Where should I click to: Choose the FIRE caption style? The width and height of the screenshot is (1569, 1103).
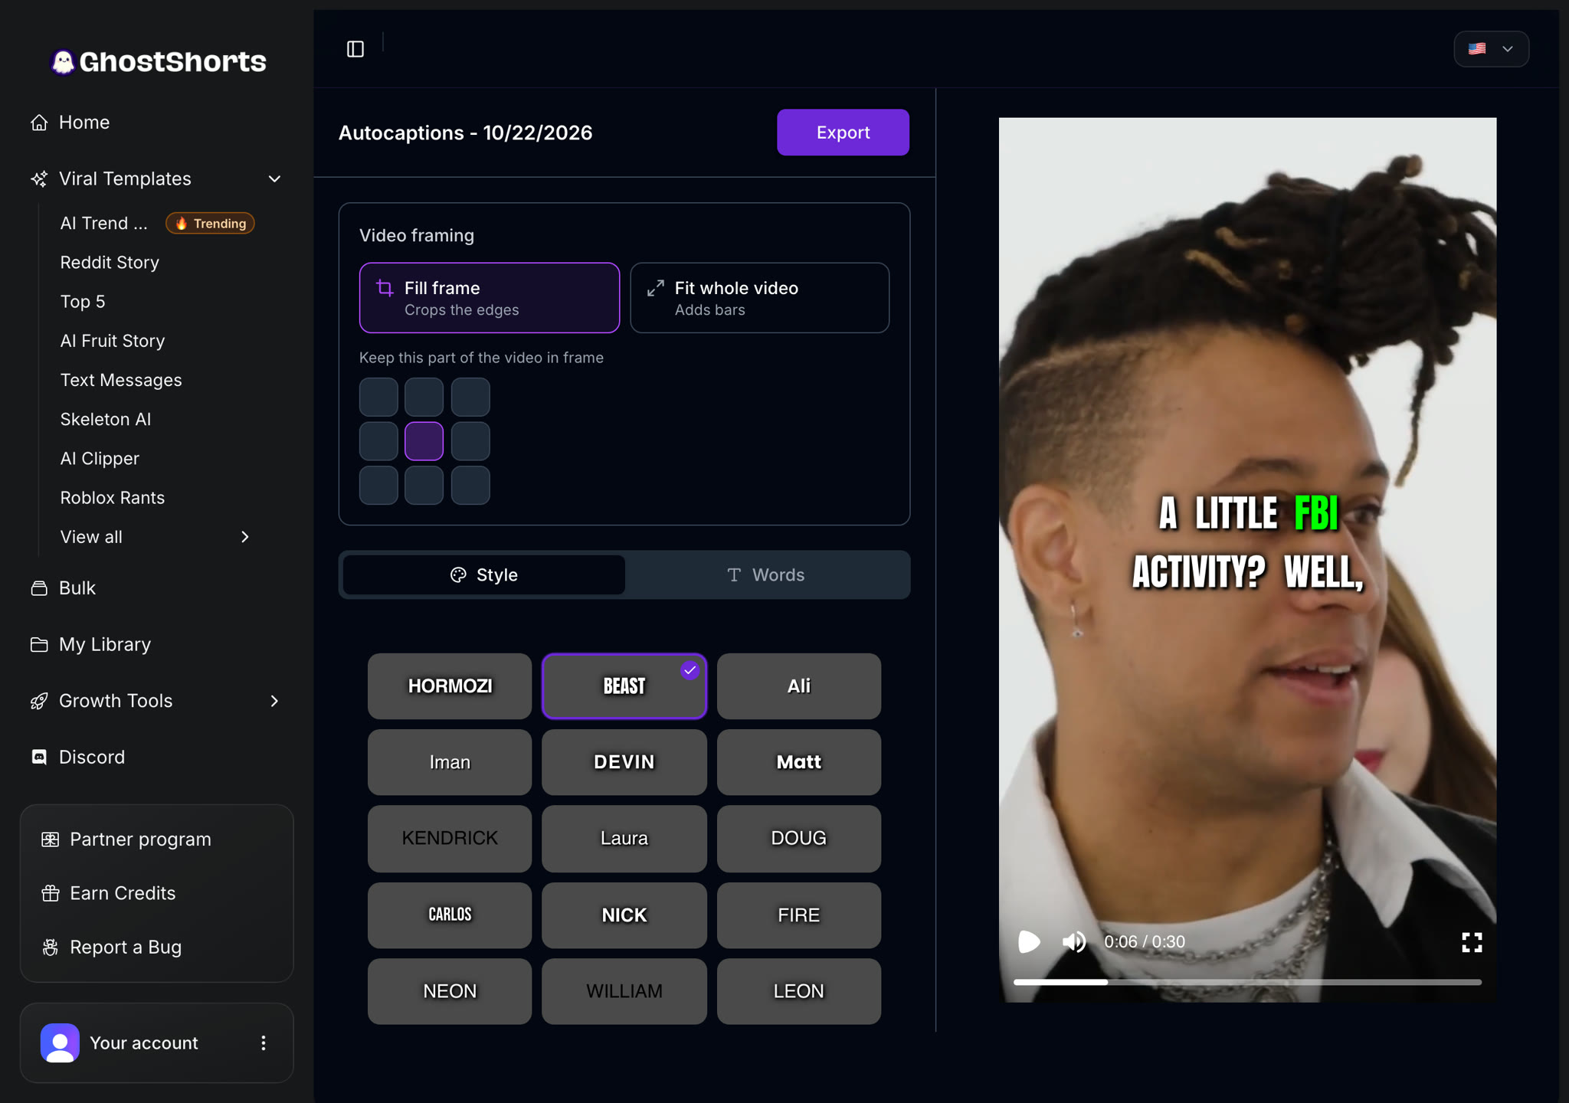point(799,915)
